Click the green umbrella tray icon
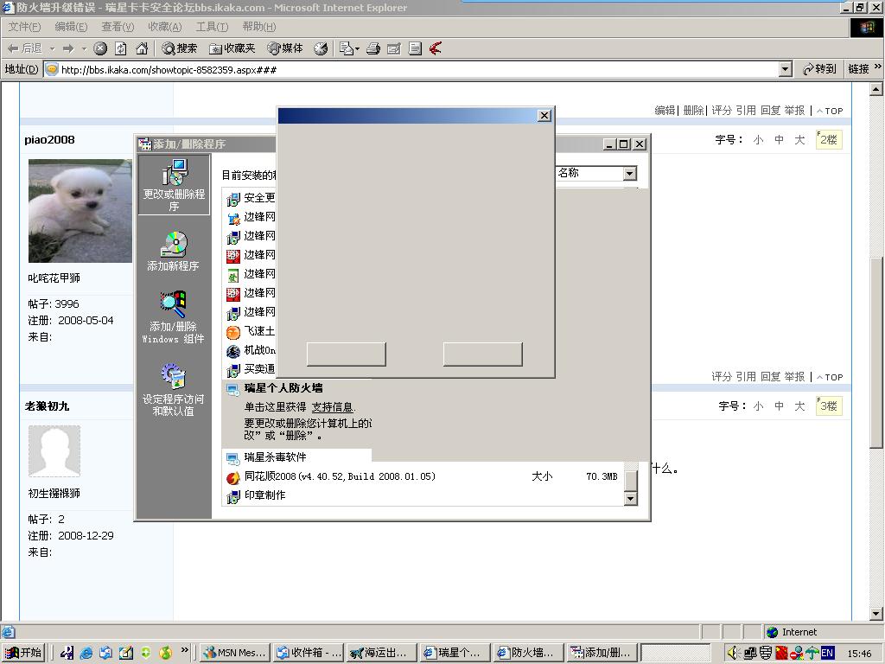This screenshot has height=664, width=885. pos(812,653)
